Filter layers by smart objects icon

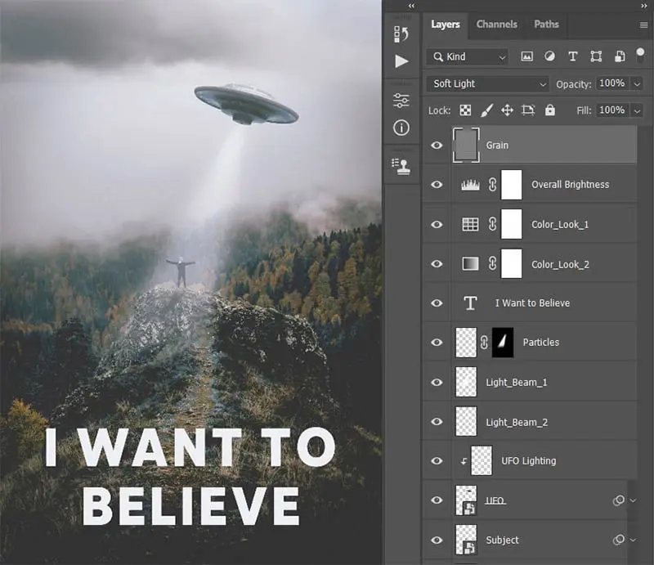click(x=620, y=56)
